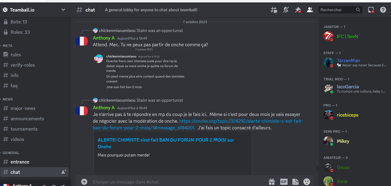Expand the Teamball.io server dropdown
Viewport: 391px width, 186px height.
[63, 10]
